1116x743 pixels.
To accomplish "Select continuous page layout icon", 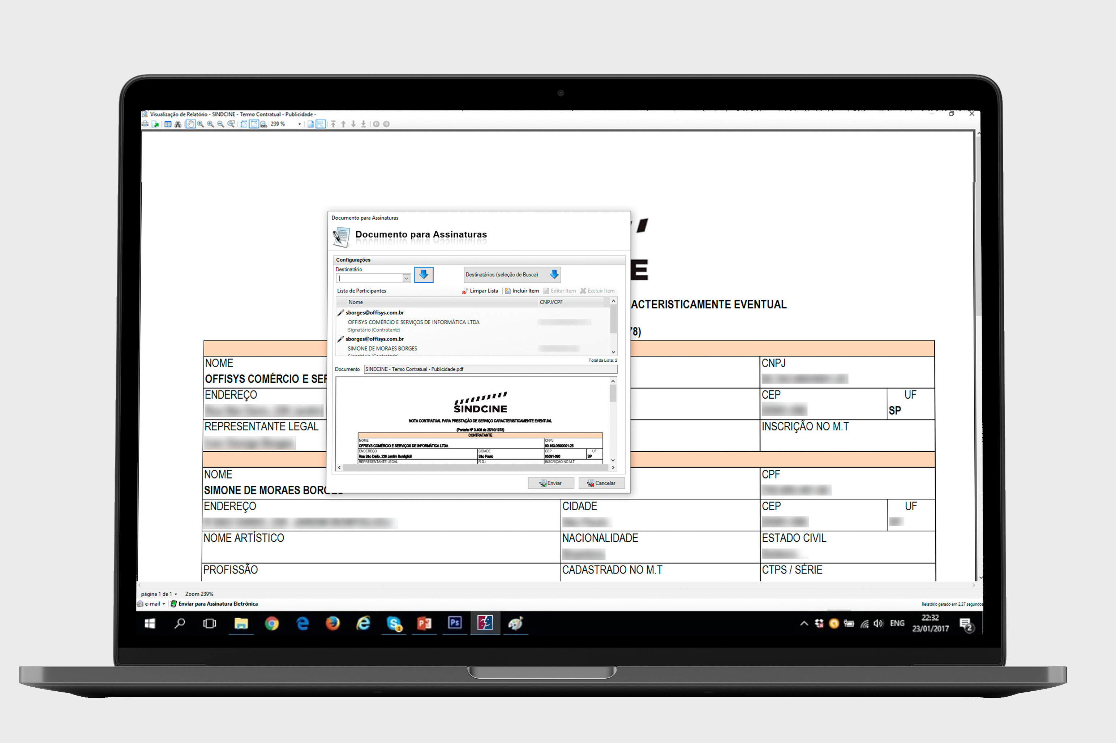I will (321, 124).
